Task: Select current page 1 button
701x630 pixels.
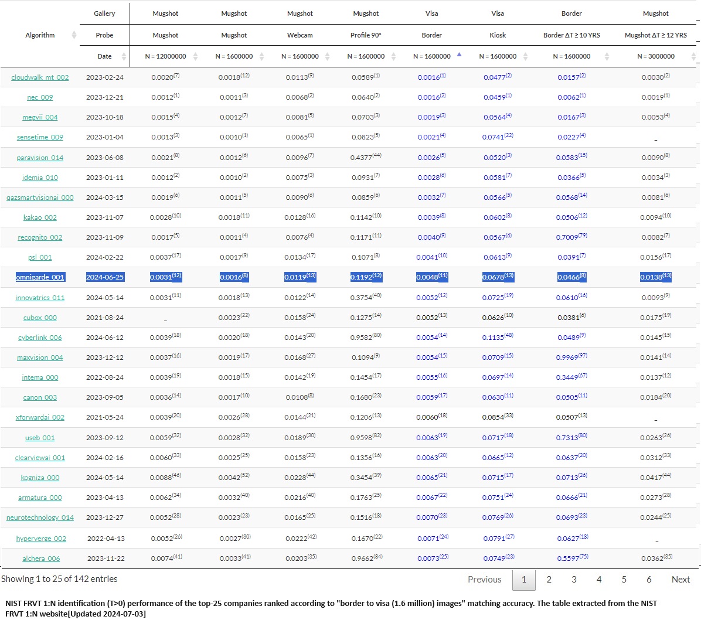Action: pos(524,580)
